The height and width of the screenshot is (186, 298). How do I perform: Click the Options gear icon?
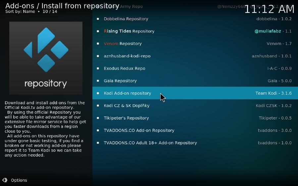point(5,180)
